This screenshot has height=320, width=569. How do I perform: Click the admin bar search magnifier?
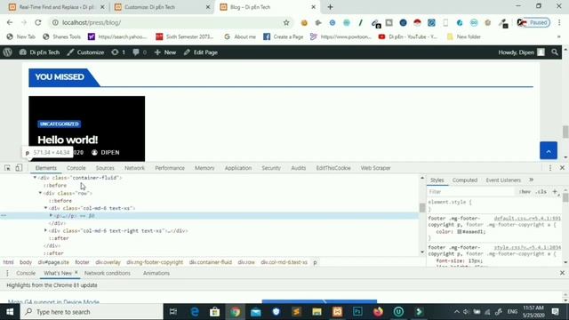click(x=555, y=52)
